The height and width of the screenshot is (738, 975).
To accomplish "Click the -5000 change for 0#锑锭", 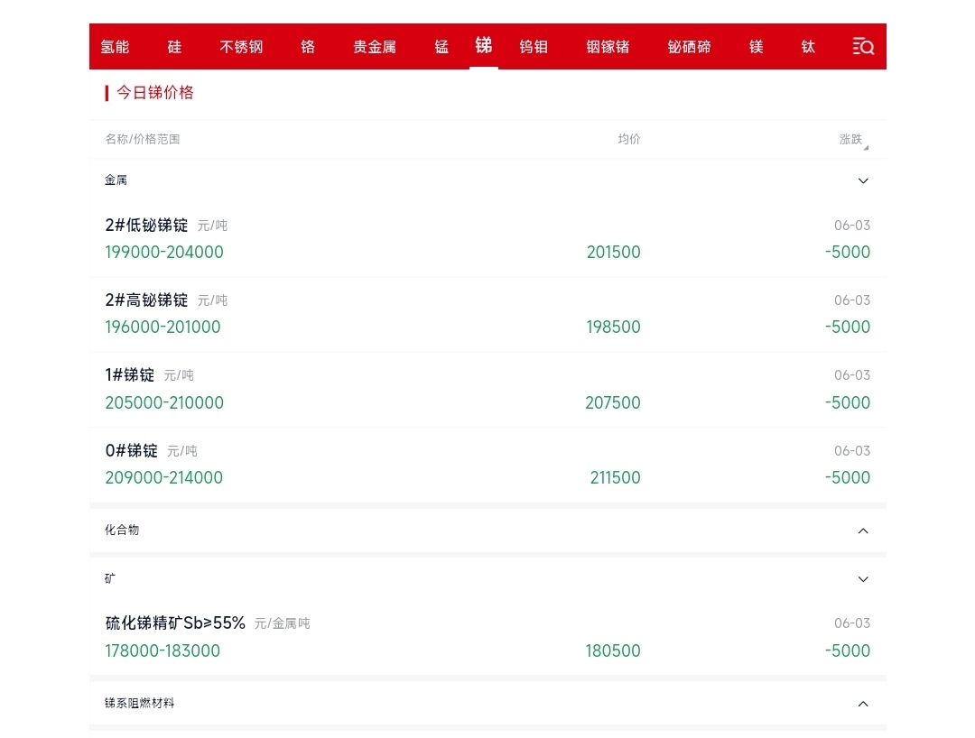I will click(x=848, y=477).
